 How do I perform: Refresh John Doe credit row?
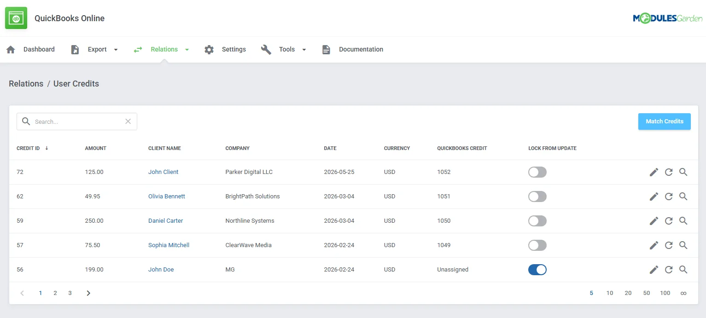[x=669, y=270]
